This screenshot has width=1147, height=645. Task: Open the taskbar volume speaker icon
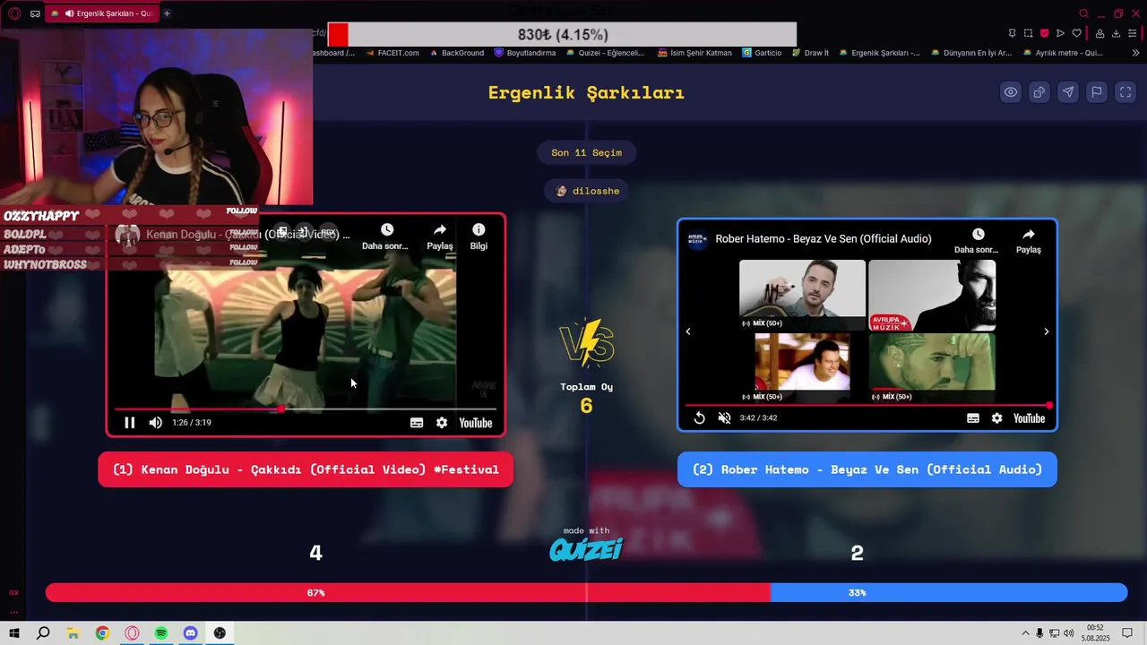point(1068,633)
